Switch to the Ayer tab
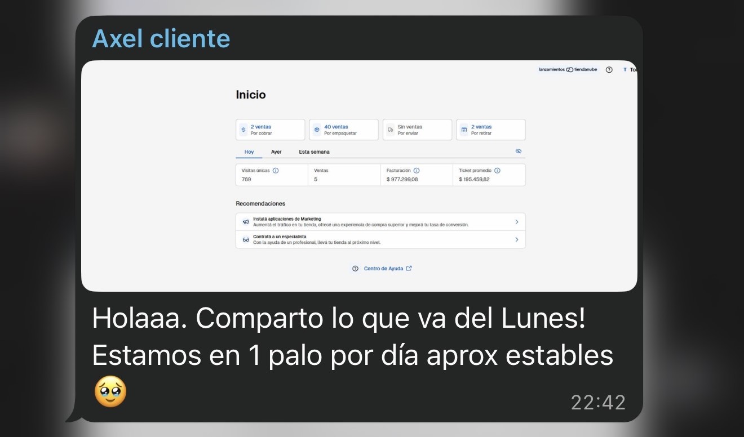Image resolution: width=744 pixels, height=437 pixels. 276,151
